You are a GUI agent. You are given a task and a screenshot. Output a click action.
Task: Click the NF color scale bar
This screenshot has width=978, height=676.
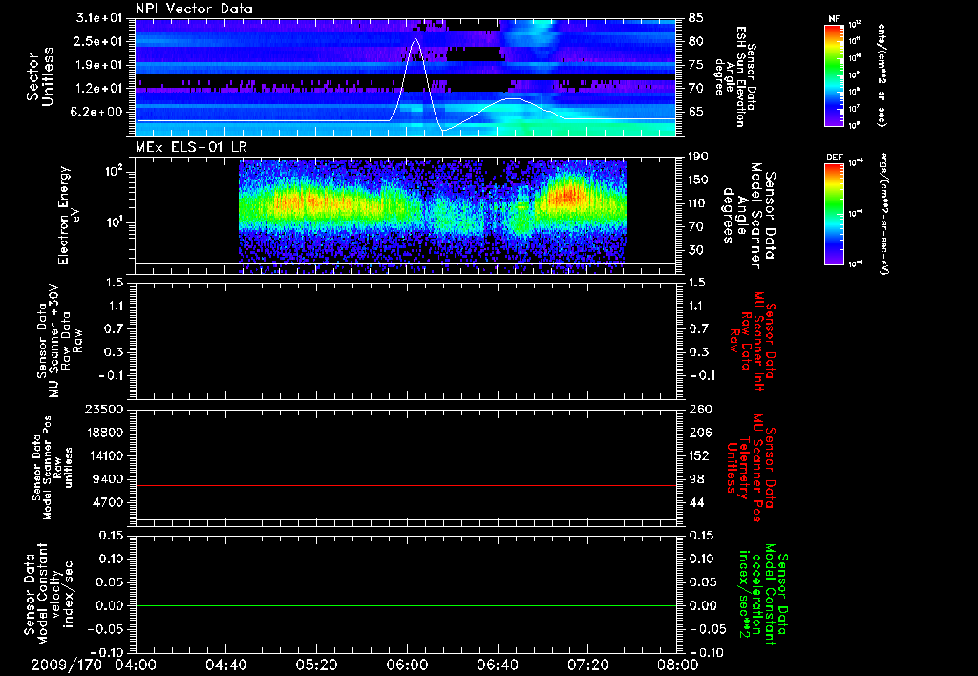click(x=835, y=74)
